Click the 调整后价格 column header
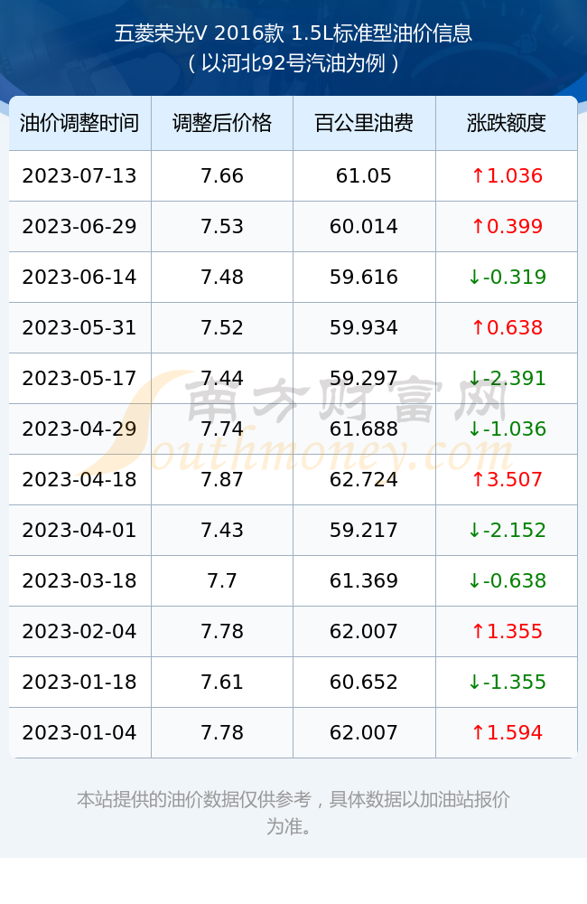This screenshot has height=904, width=587. point(222,123)
